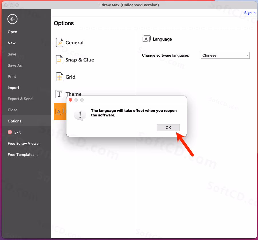Switch to the General options label

coord(74,43)
